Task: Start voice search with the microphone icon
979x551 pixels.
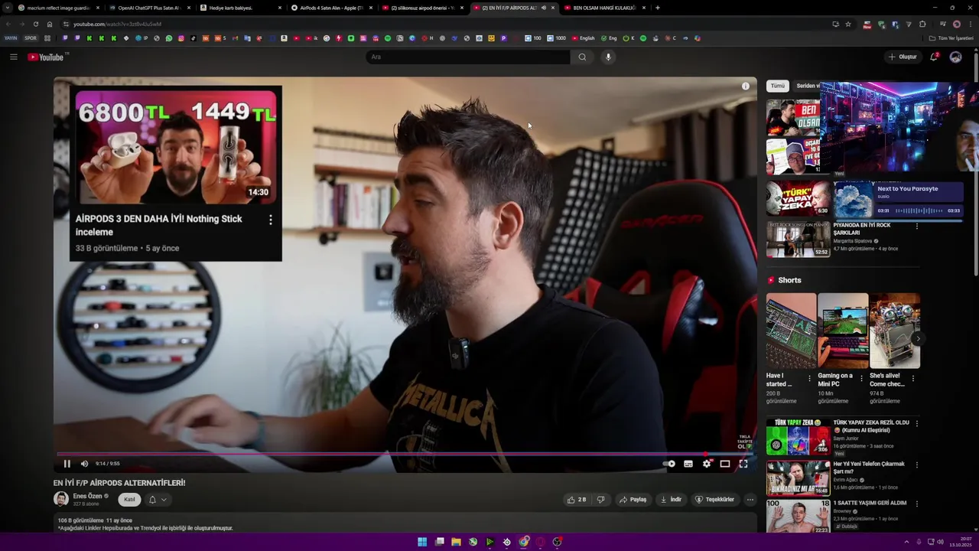Action: [x=608, y=57]
